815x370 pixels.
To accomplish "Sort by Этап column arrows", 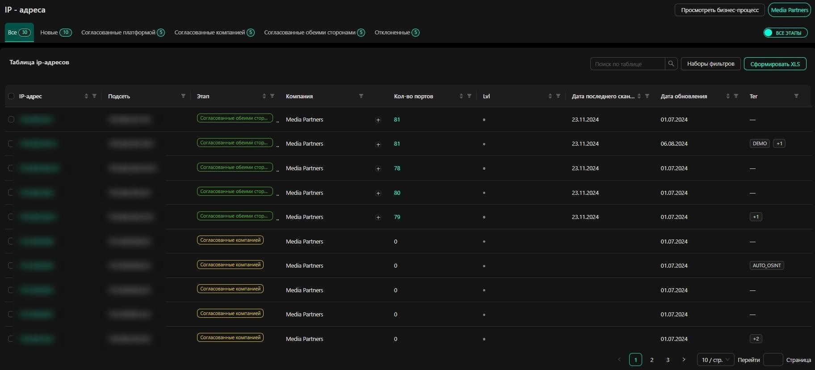I will [264, 96].
